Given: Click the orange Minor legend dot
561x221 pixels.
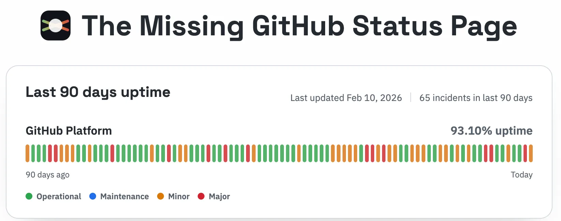Looking at the screenshot, I should coord(161,196).
